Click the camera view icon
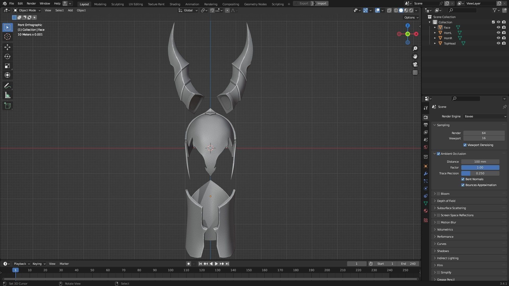The image size is (509, 286). pos(415,64)
